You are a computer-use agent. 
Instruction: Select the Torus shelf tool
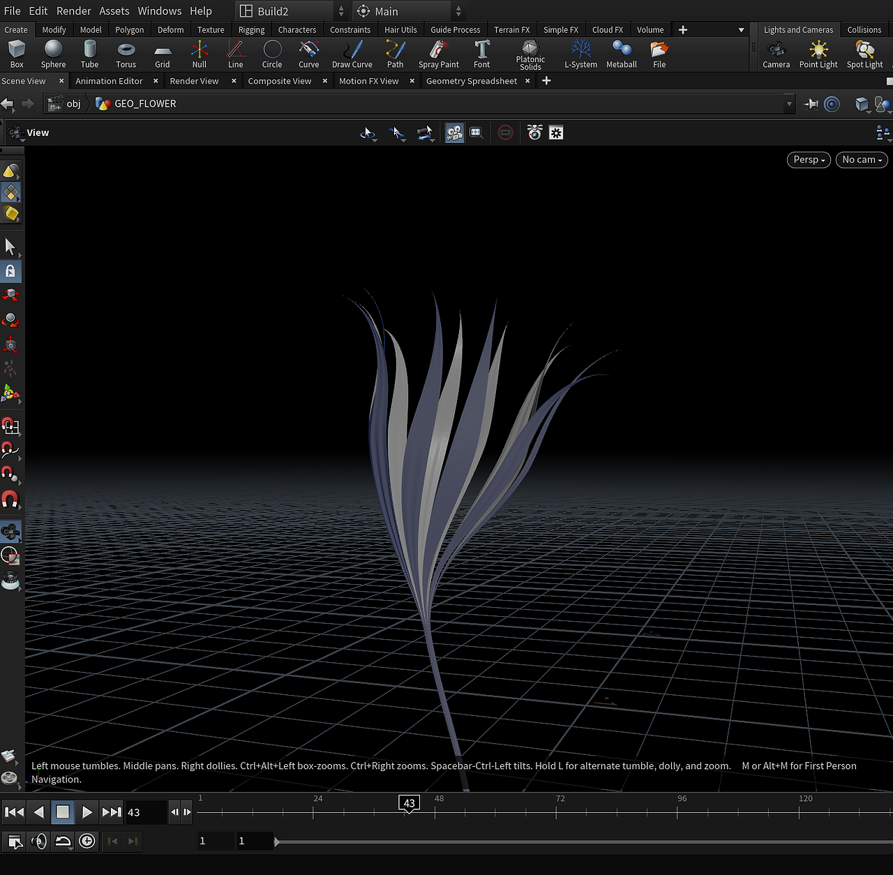pyautogui.click(x=126, y=54)
